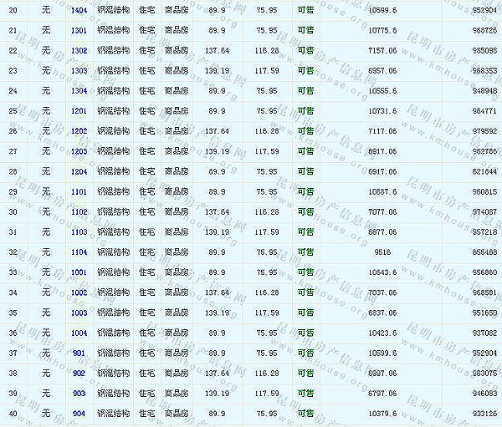Select the 621844 total price cell
Viewport: 502px width, 427px height.
click(484, 171)
